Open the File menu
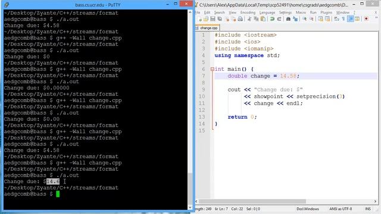 click(197, 12)
